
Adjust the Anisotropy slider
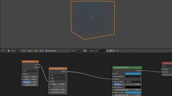(127, 84)
